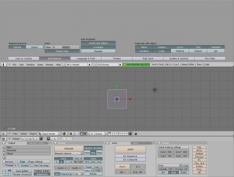Viewport: 234px width, 177px height.
Task: Apply the NTSC format preset
Action: click(x=199, y=150)
